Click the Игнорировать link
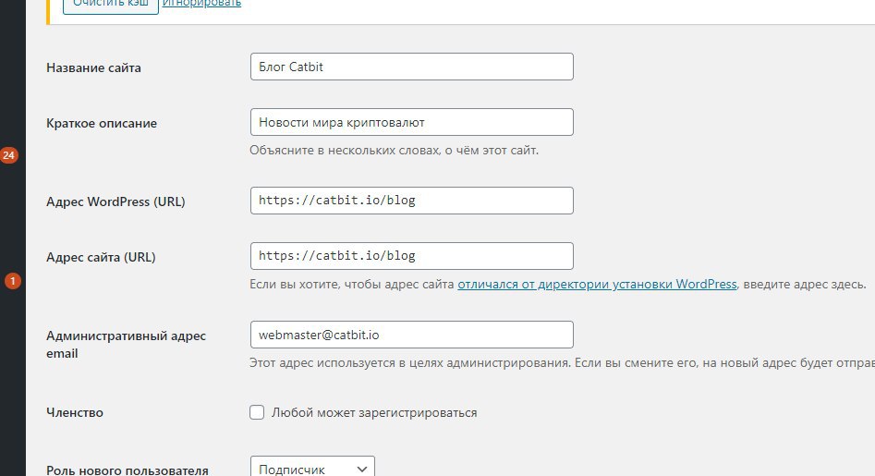 click(201, 3)
